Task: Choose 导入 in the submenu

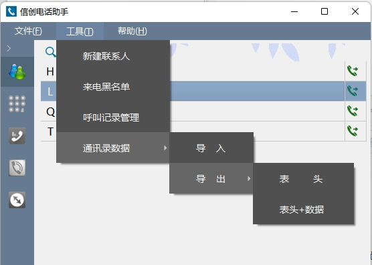Action: (x=211, y=148)
